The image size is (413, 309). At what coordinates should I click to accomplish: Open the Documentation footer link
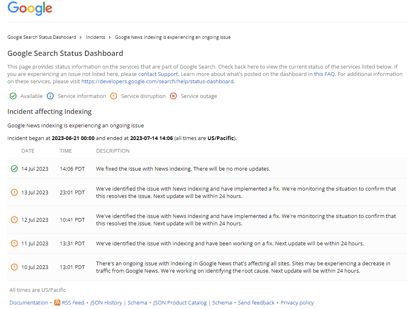[x=29, y=303]
